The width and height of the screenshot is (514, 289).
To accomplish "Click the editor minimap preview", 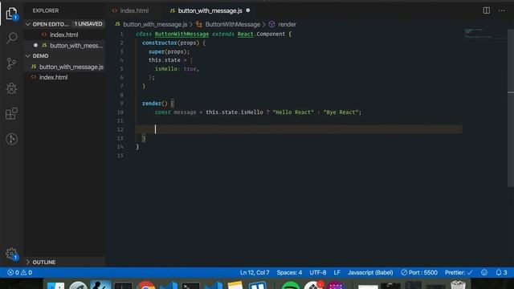I will [485, 34].
